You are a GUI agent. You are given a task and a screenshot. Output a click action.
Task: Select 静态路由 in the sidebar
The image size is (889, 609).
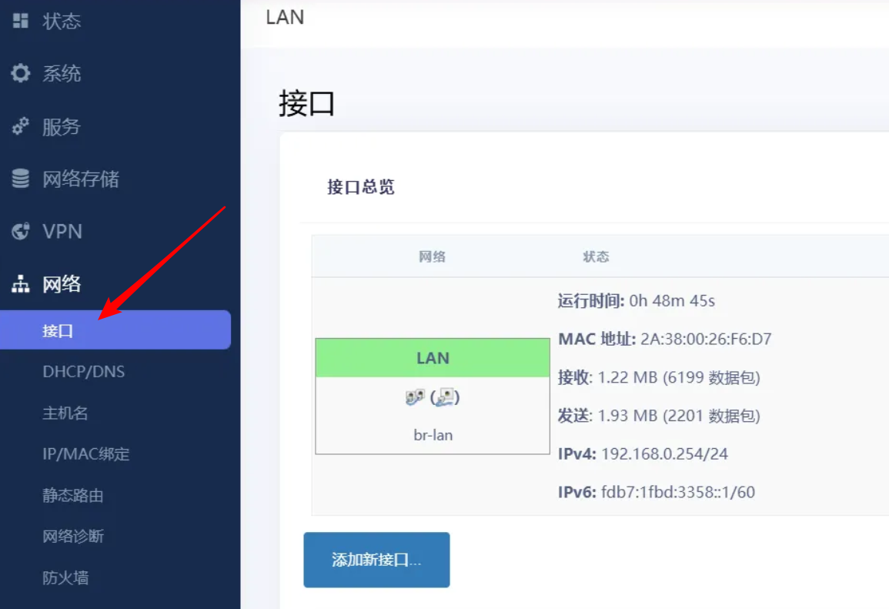click(x=73, y=496)
